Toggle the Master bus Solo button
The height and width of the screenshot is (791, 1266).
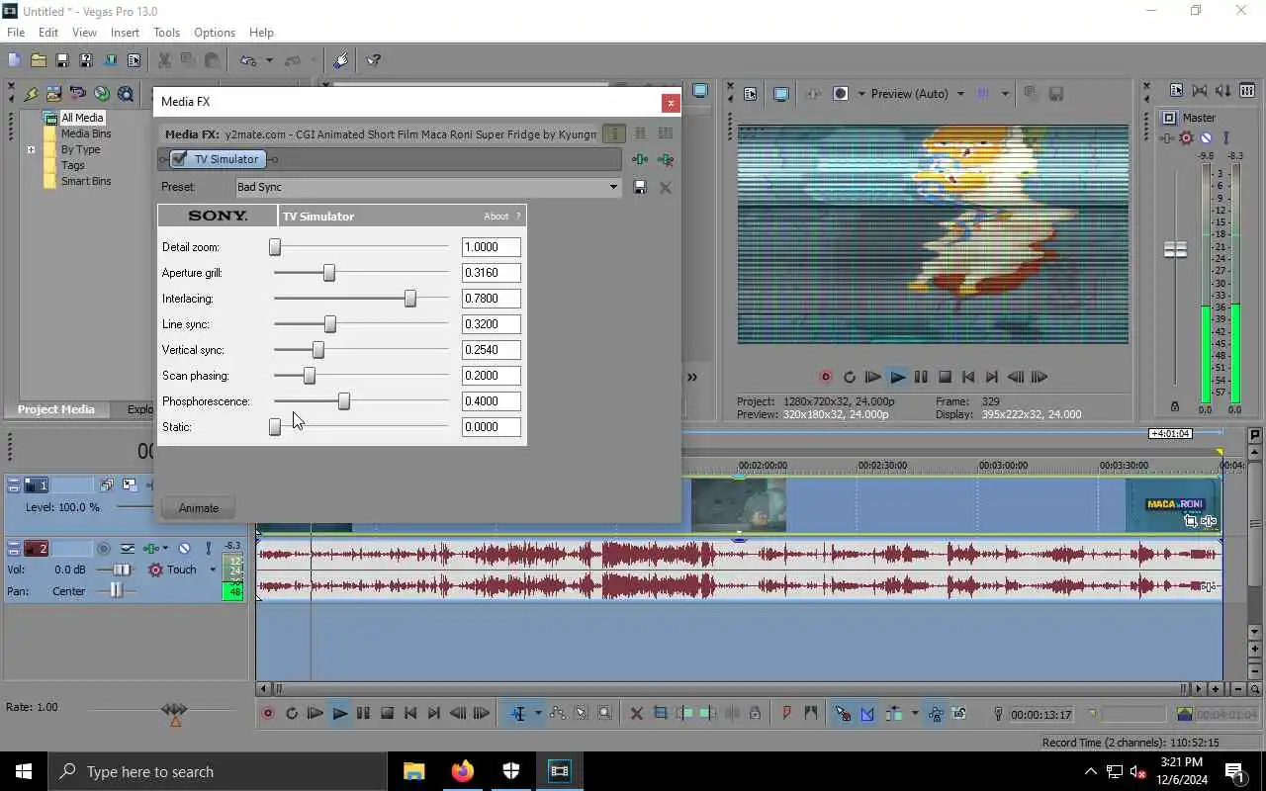click(x=1225, y=138)
